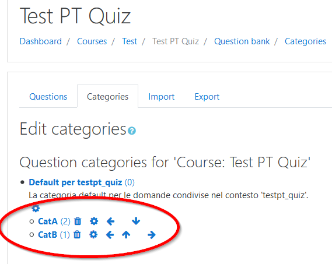
Task: Open CatA settings gear icon
Action: [94, 221]
